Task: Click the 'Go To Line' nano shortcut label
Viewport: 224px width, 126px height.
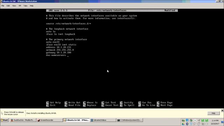Action: 148,105
